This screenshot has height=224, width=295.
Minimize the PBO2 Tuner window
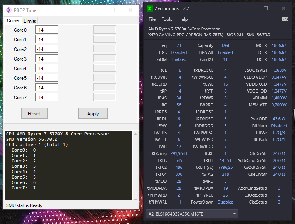tap(96, 10)
